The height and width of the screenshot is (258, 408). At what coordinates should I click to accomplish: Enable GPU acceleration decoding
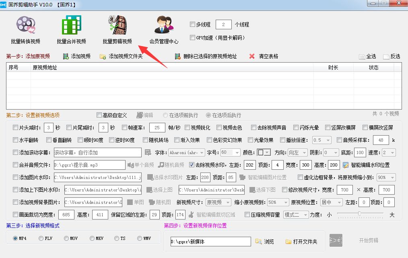192,38
